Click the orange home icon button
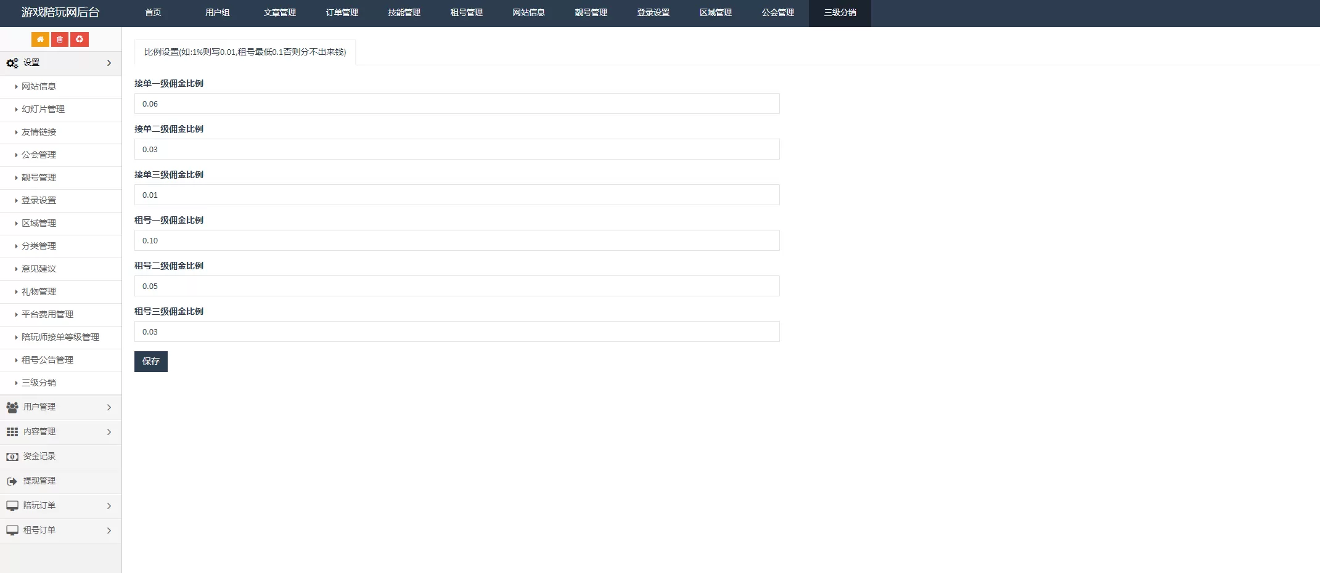 [x=40, y=39]
